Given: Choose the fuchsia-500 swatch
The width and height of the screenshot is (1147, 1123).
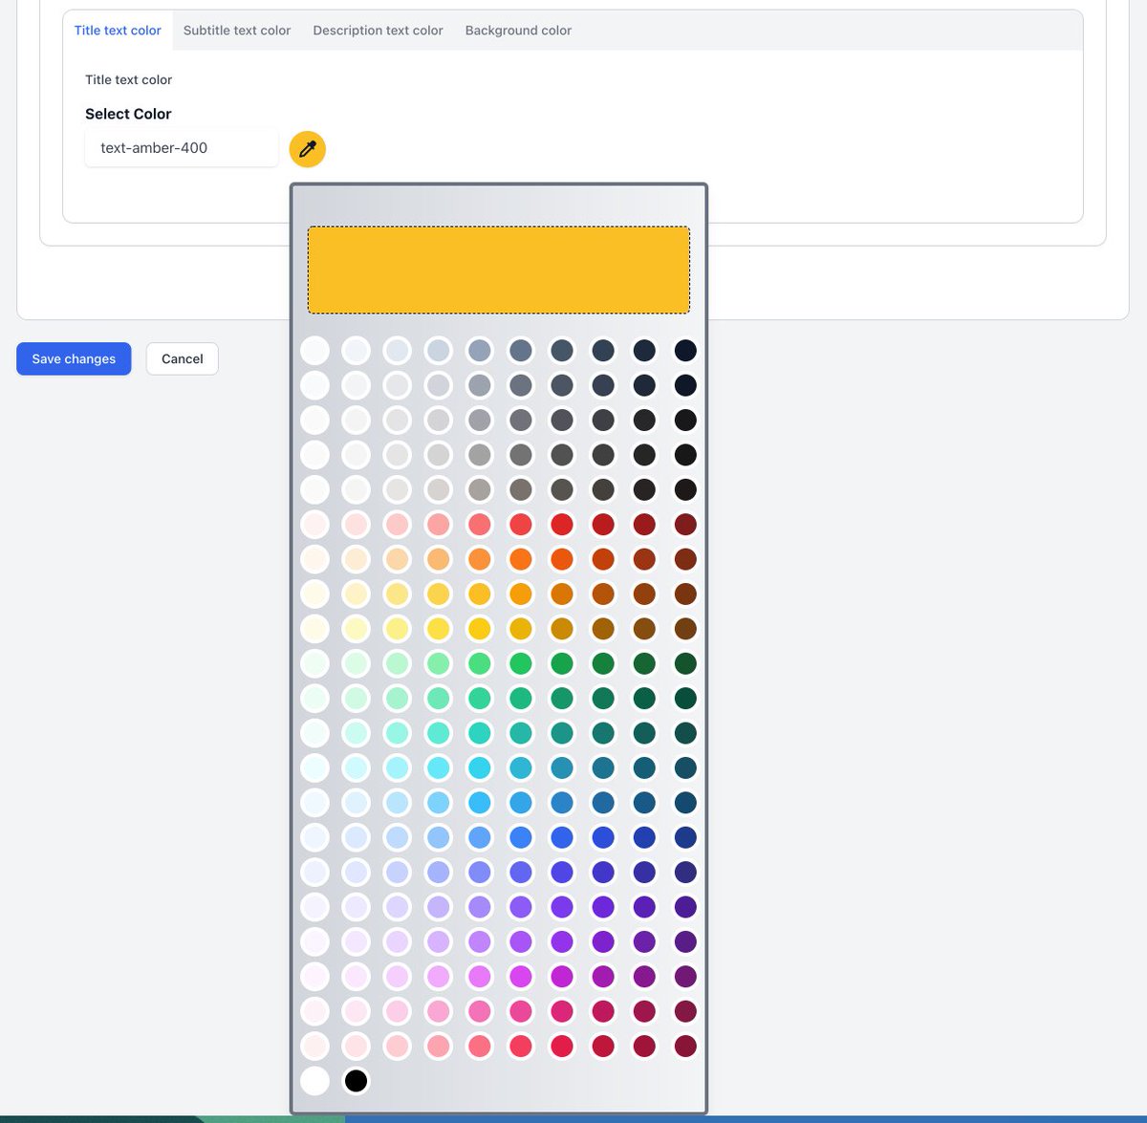Looking at the screenshot, I should click(521, 977).
